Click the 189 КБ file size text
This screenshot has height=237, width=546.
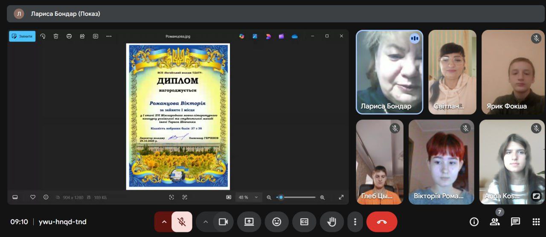[x=99, y=197]
